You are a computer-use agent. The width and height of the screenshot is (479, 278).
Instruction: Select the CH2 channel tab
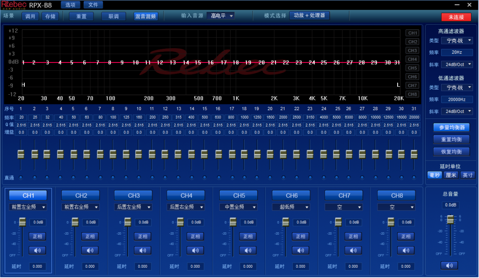[81, 195]
